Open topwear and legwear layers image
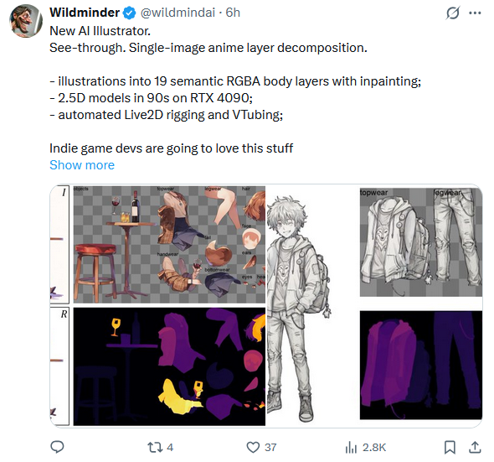494x462 pixels. (421, 242)
